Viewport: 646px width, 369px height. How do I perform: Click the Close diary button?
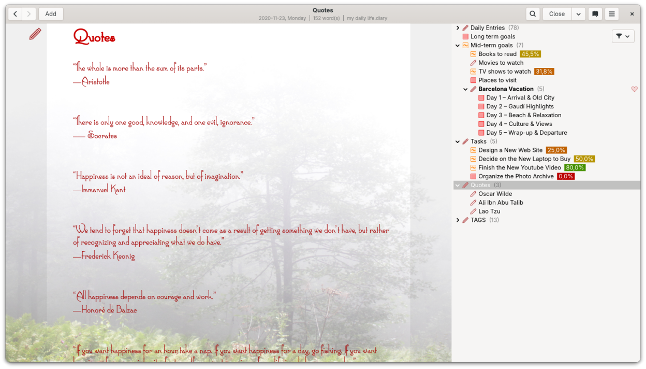point(557,14)
